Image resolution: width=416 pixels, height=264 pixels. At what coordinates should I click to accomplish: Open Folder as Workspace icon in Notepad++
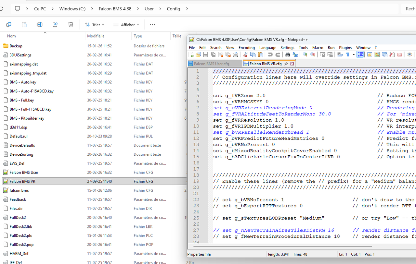pos(399,55)
